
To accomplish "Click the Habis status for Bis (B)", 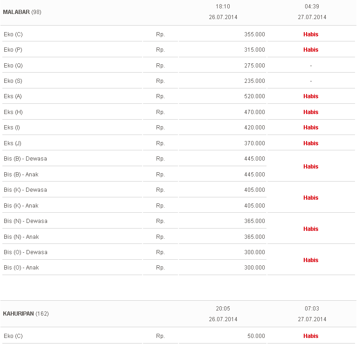I will click(x=311, y=167).
